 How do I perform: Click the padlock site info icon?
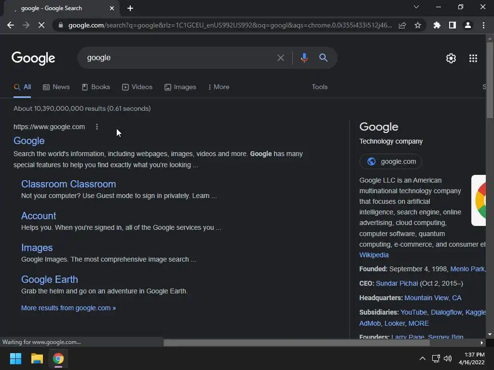61,25
